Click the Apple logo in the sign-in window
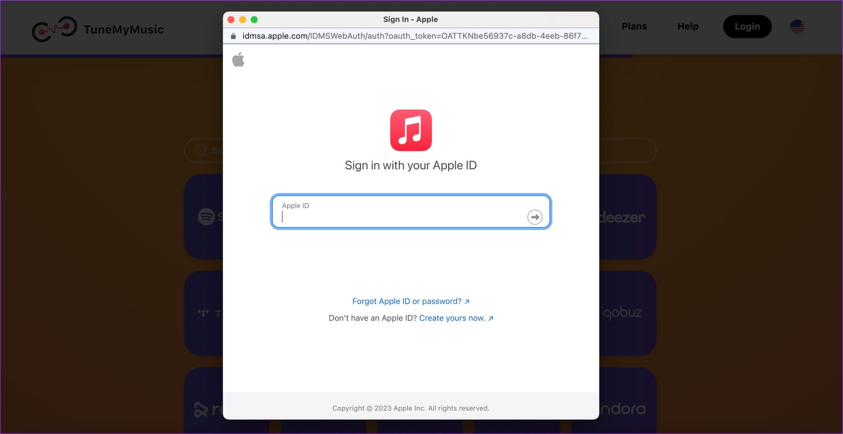The height and width of the screenshot is (434, 843). click(238, 60)
